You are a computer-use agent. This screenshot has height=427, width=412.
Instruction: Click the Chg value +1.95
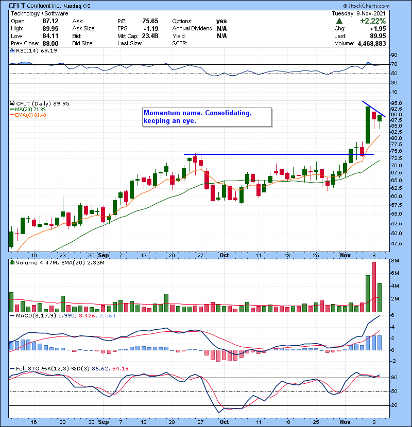pyautogui.click(x=377, y=29)
